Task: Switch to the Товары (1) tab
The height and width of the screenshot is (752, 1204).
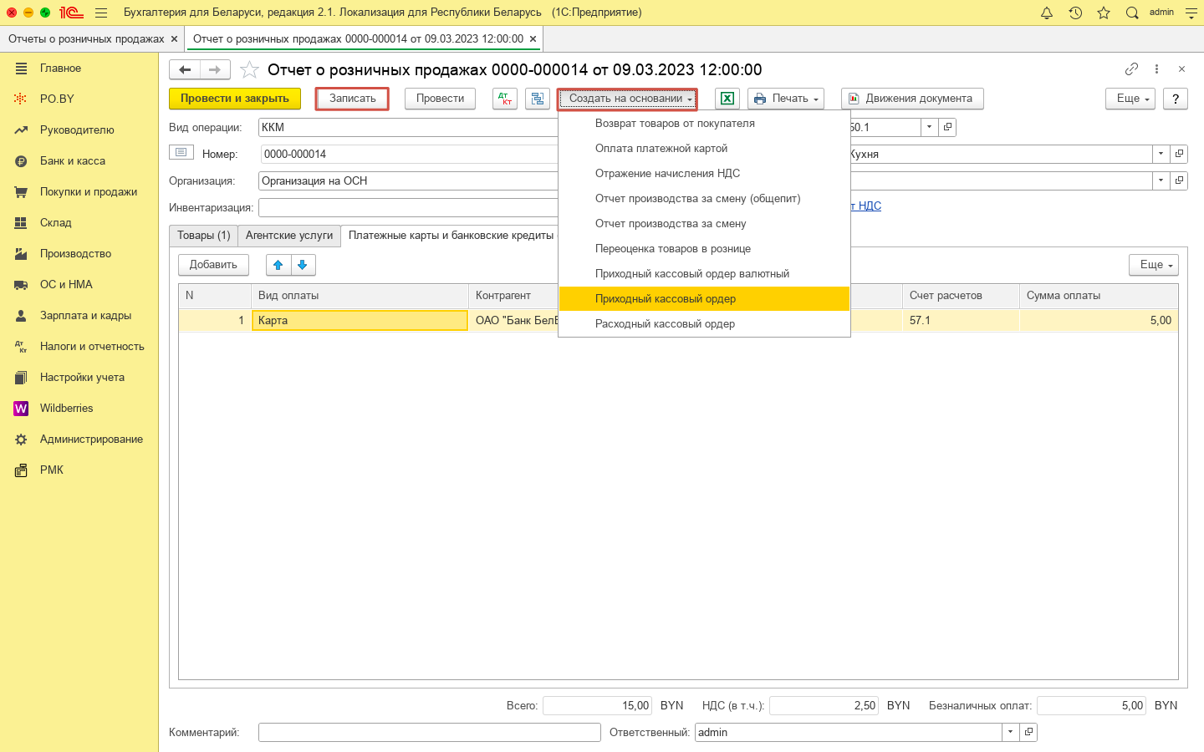Action: pos(203,236)
